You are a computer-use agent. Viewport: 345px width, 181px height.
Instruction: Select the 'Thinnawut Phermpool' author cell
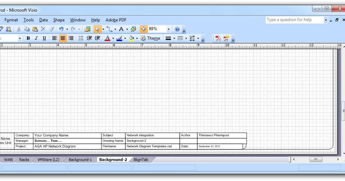(x=222, y=135)
